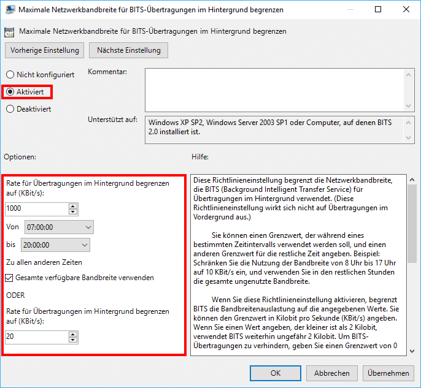Click the Windows XP SP2 supported text
The width and height of the screenshot is (421, 388).
pos(270,127)
